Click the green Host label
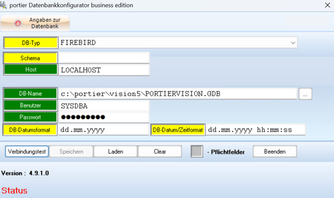 [x=31, y=69]
